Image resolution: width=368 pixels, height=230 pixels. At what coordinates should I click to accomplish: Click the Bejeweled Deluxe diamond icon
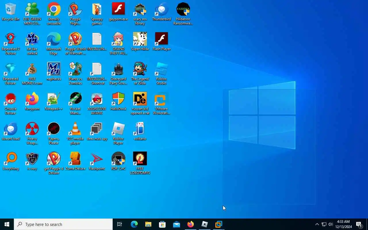(11, 74)
